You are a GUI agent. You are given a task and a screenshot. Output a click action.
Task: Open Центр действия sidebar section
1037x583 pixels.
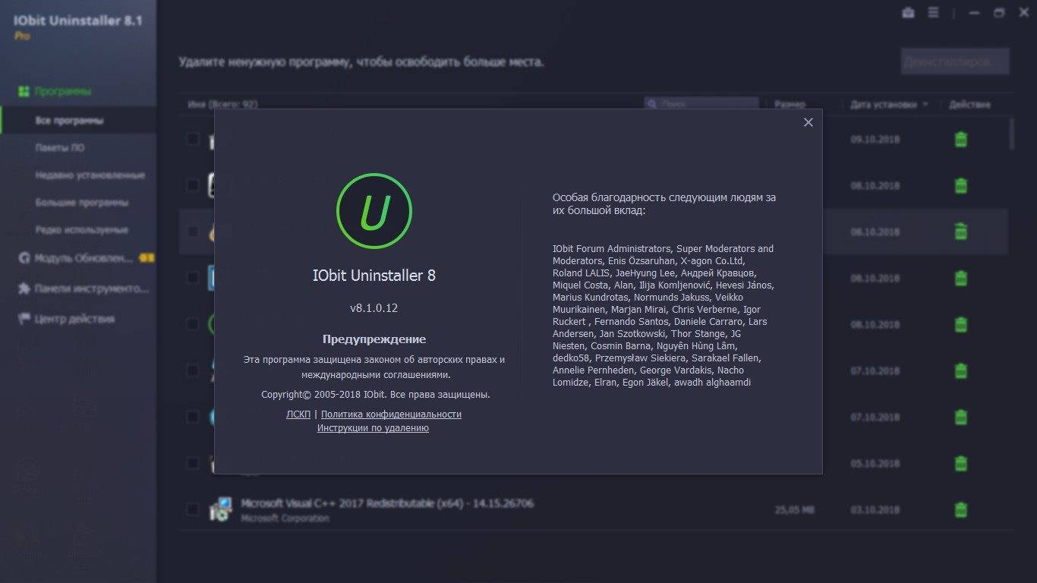(x=74, y=319)
